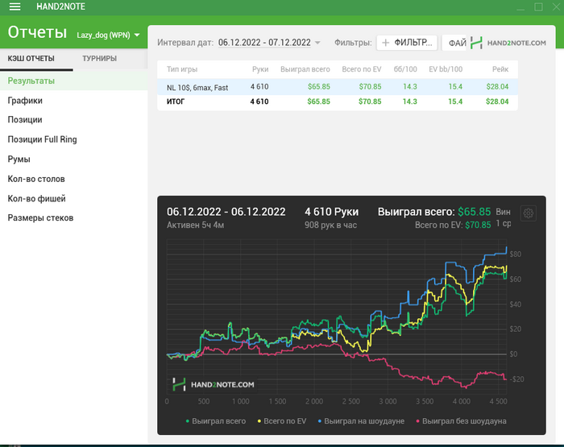
Task: Sort by Выиграл всего column header
Action: (305, 69)
